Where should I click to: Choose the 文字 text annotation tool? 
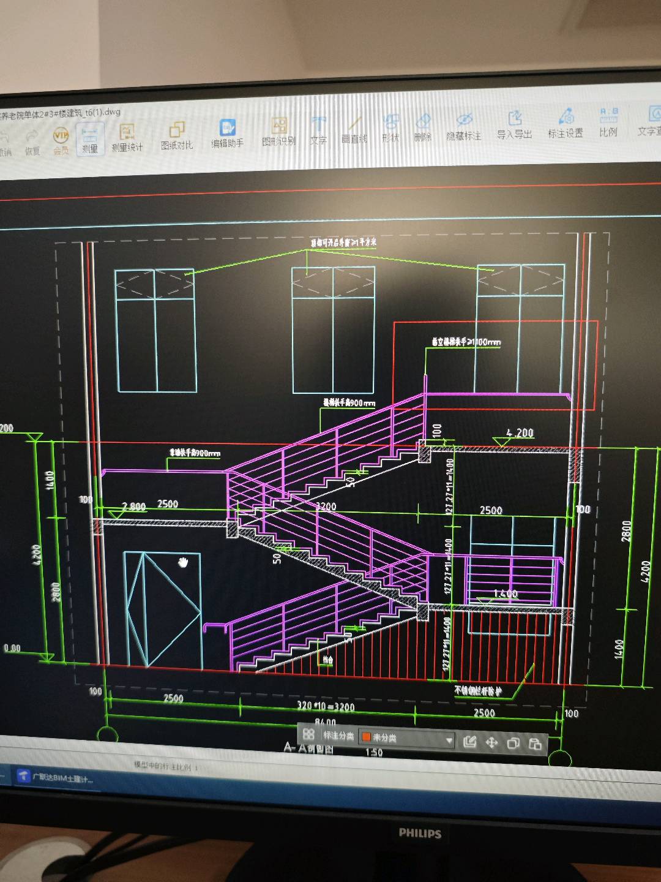coord(318,130)
